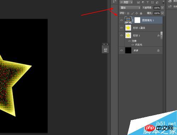Click the mask link icon on 图案填充 1

click(x=133, y=20)
